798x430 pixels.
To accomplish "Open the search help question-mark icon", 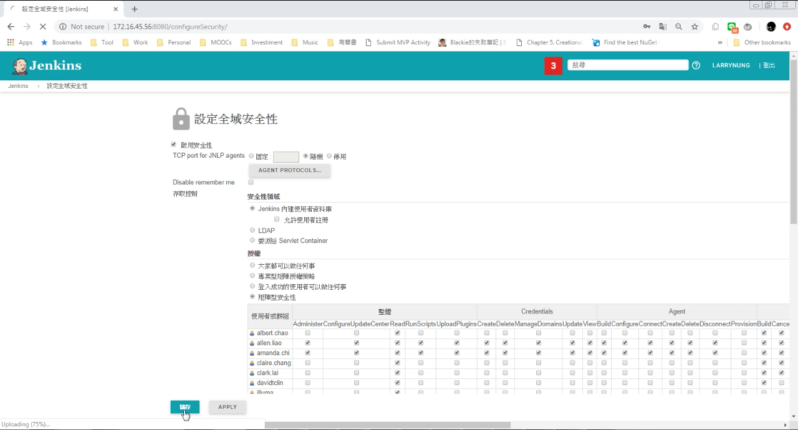I will pyautogui.click(x=696, y=65).
